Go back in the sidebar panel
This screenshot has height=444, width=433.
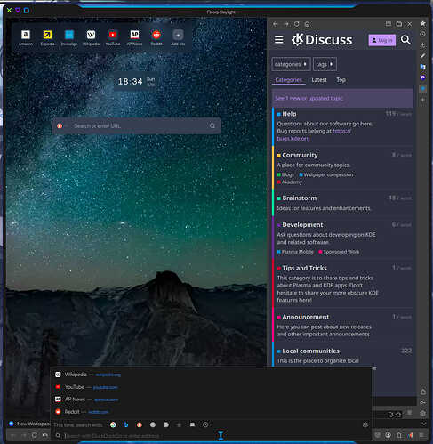[276, 24]
